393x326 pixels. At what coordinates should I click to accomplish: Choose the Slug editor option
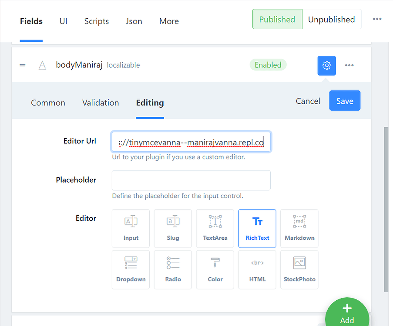tap(173, 228)
